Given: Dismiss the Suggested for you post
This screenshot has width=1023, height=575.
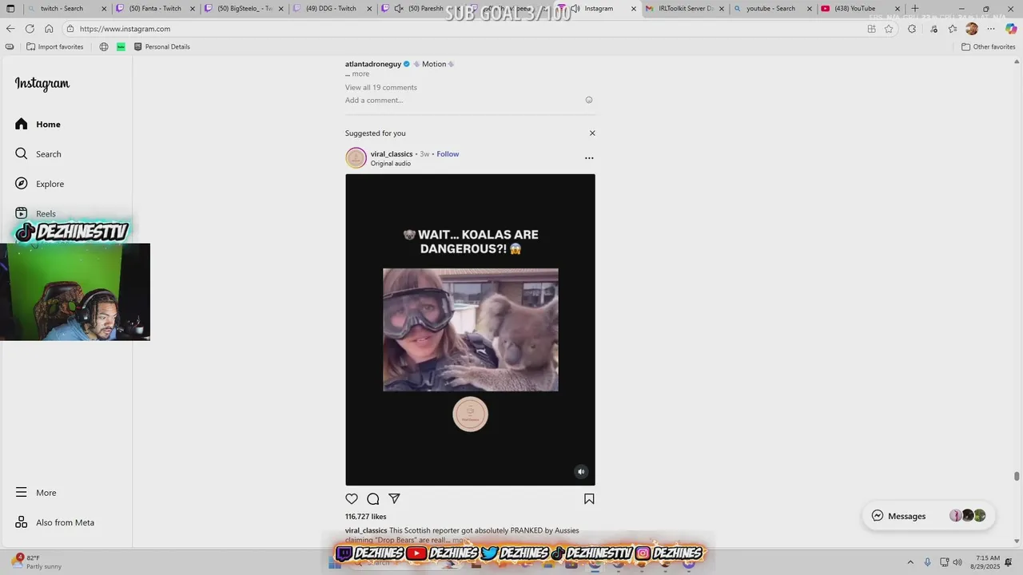Looking at the screenshot, I should [592, 133].
